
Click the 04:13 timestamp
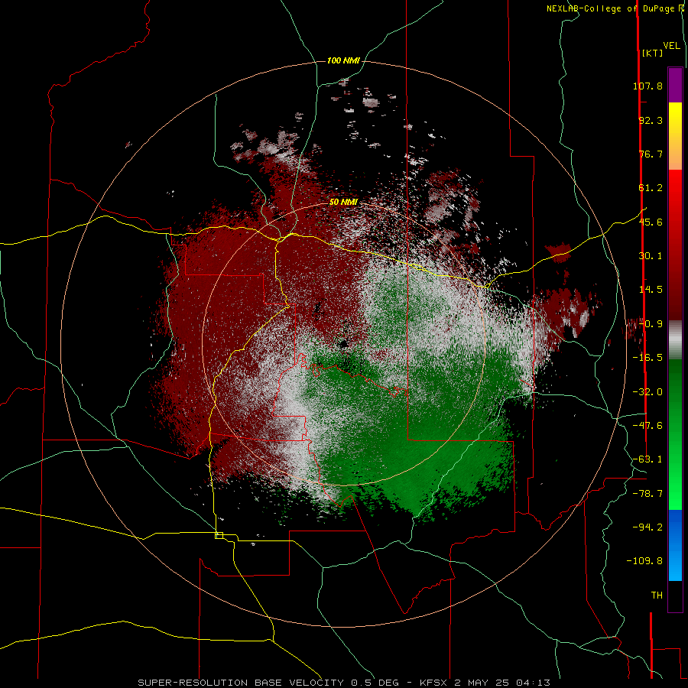pyautogui.click(x=531, y=683)
